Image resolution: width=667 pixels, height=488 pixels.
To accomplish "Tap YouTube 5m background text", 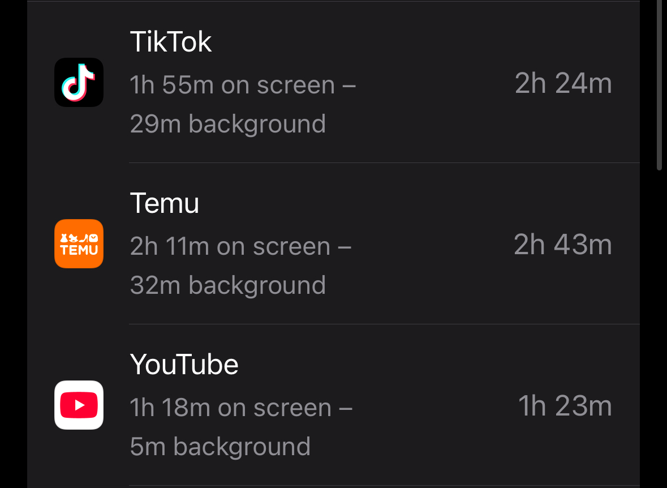I will point(220,447).
